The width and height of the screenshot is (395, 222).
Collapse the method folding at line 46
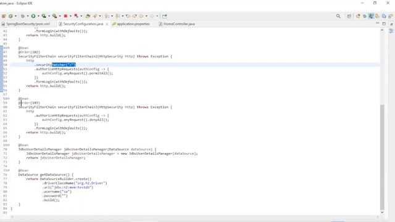[9, 48]
